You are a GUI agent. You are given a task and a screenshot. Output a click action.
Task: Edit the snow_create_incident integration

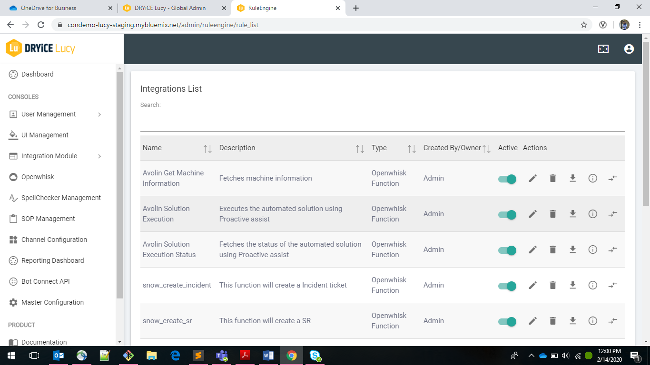(x=532, y=285)
